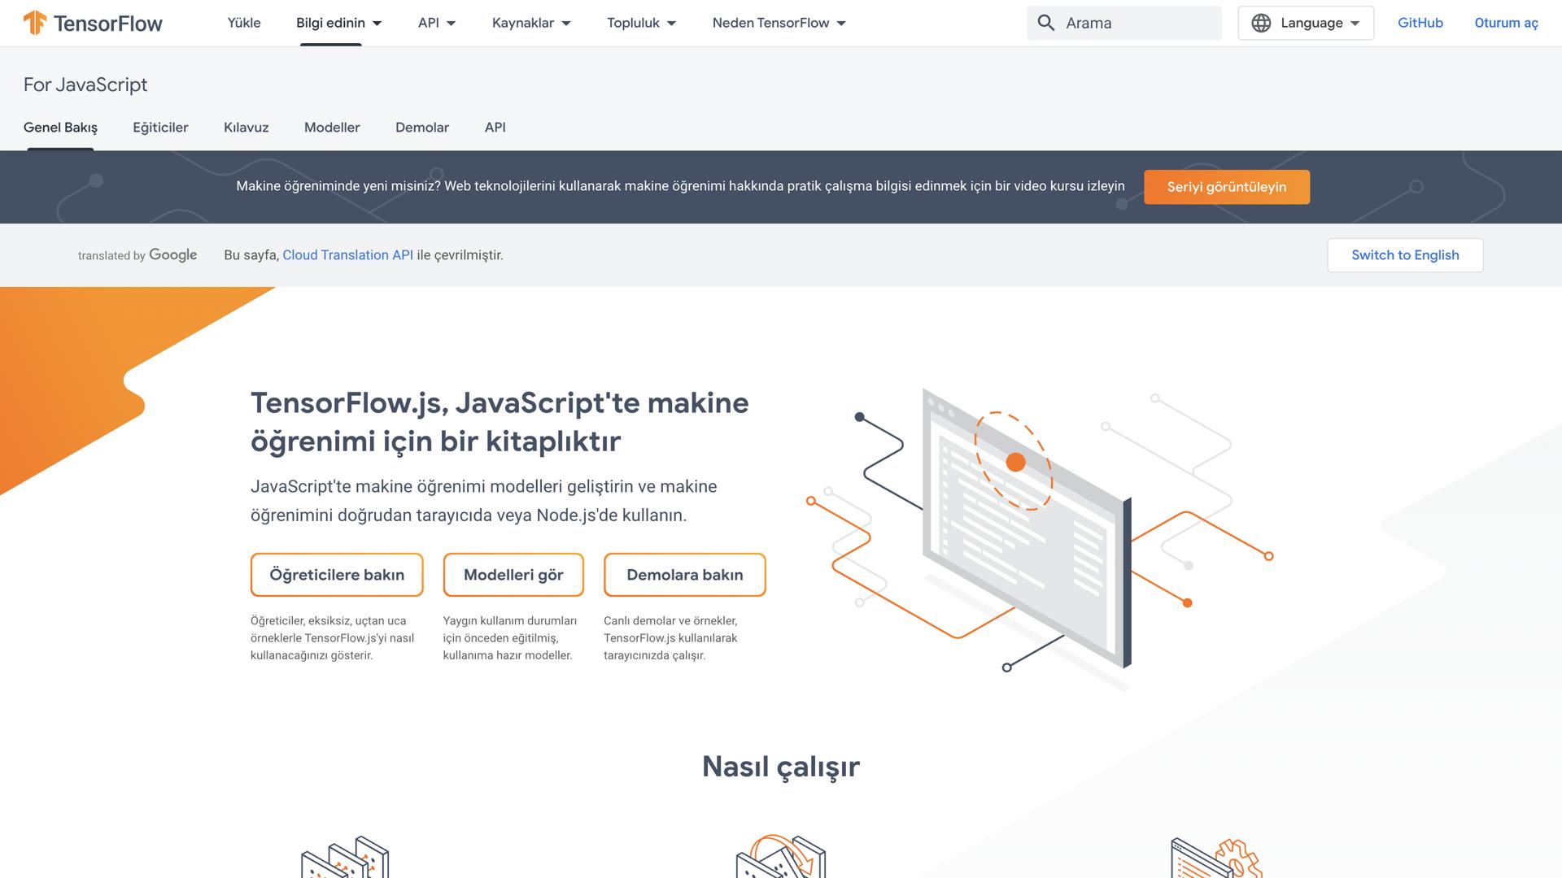Expand the Neden TensorFlow dropdown
Image resolution: width=1562 pixels, height=878 pixels.
[x=777, y=23]
